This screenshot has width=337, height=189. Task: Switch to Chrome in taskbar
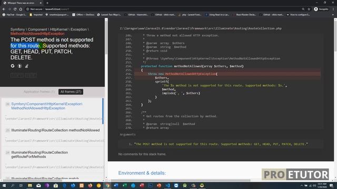click(x=107, y=185)
